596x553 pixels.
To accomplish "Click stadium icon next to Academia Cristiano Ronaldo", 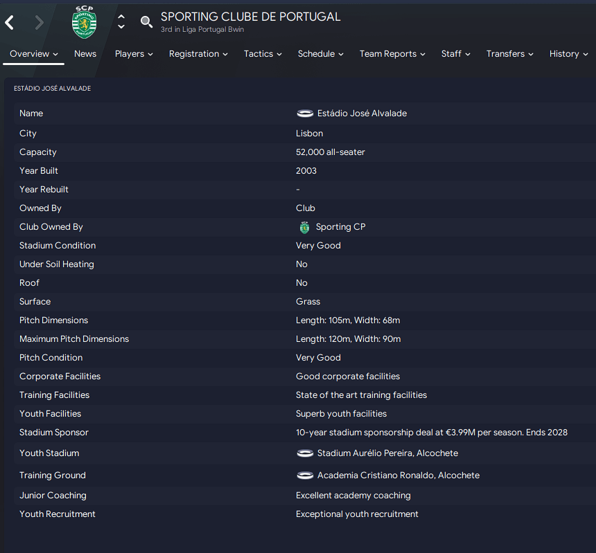I will 305,475.
